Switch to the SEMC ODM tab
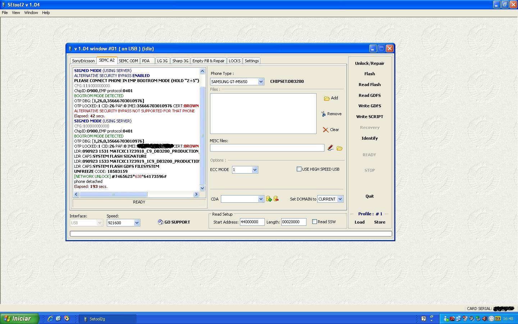The height and width of the screenshot is (324, 518). click(x=128, y=61)
